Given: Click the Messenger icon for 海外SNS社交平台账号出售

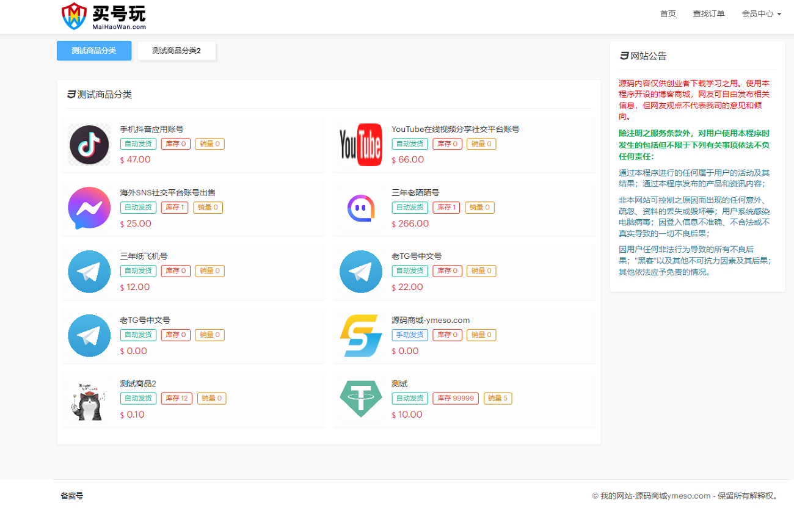Looking at the screenshot, I should (x=89, y=208).
